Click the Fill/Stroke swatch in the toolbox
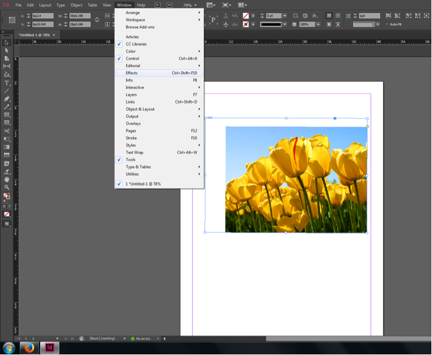Image resolution: width=432 pixels, height=355 pixels. tap(6, 196)
